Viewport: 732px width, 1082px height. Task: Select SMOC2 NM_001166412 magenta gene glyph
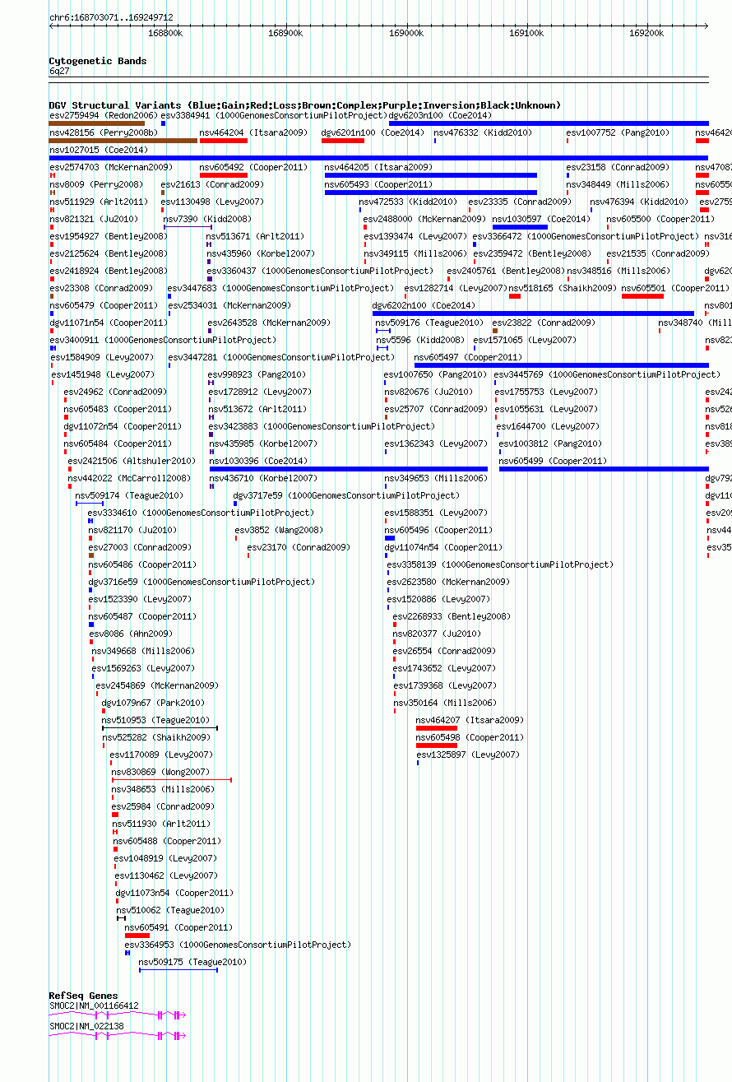click(x=118, y=1015)
